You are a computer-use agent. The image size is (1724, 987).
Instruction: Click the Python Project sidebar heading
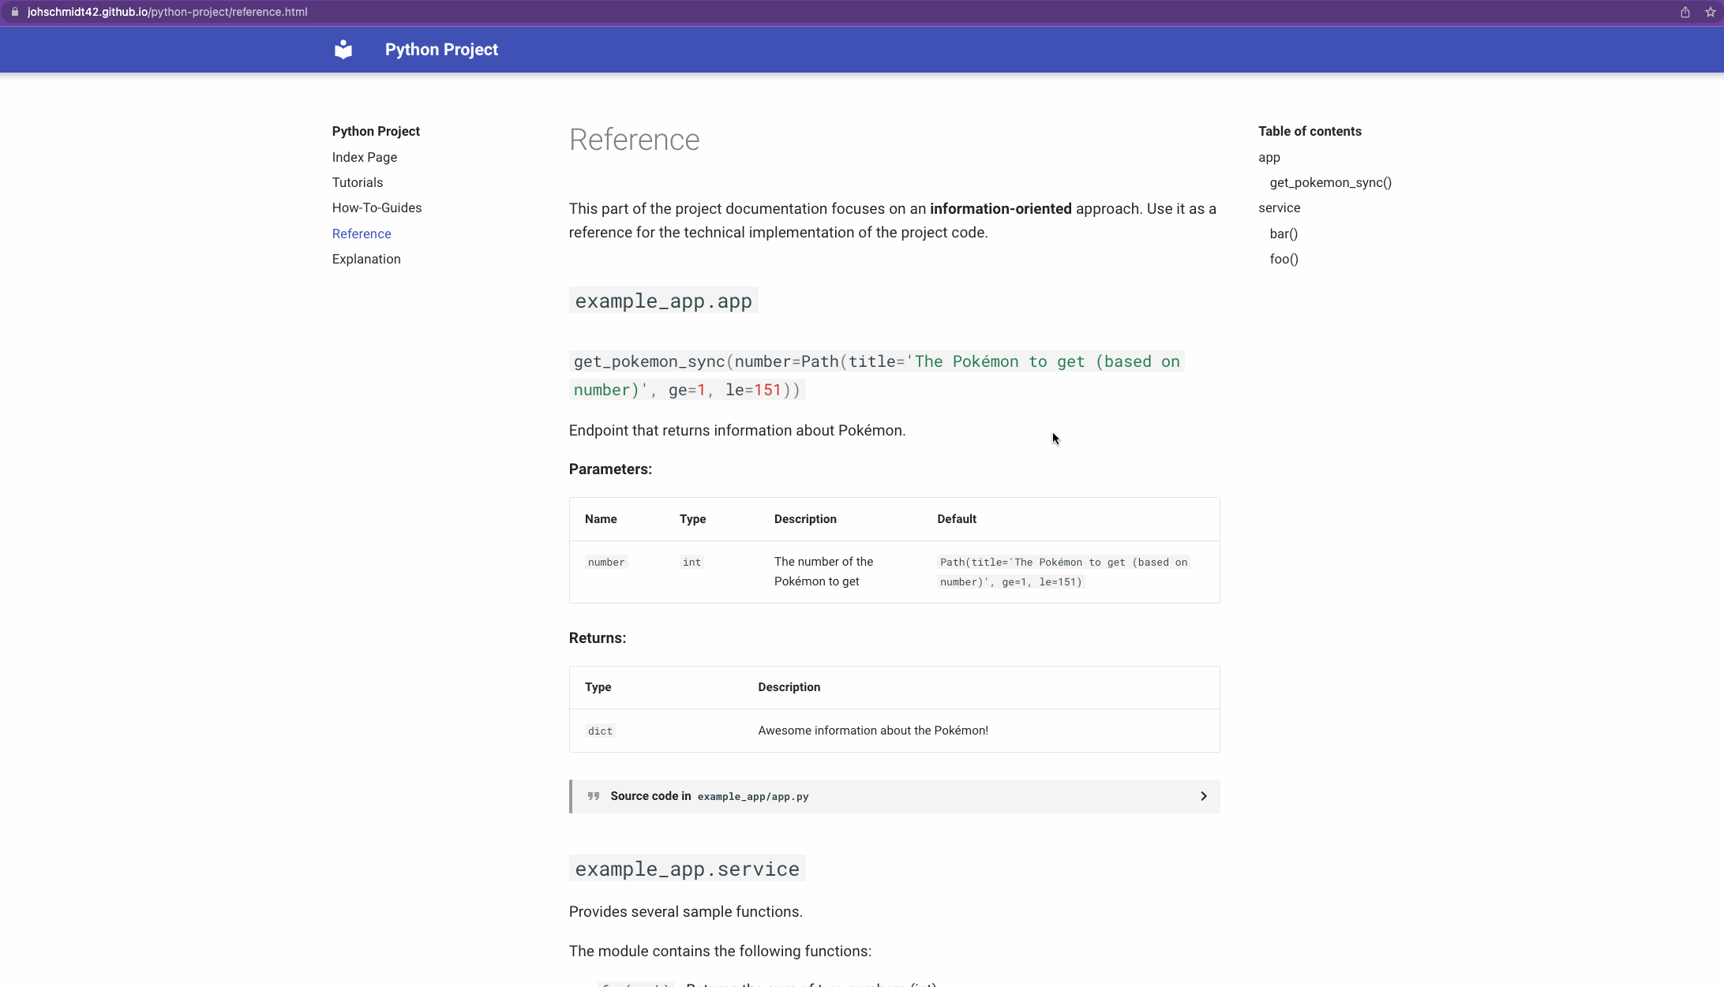tap(375, 131)
